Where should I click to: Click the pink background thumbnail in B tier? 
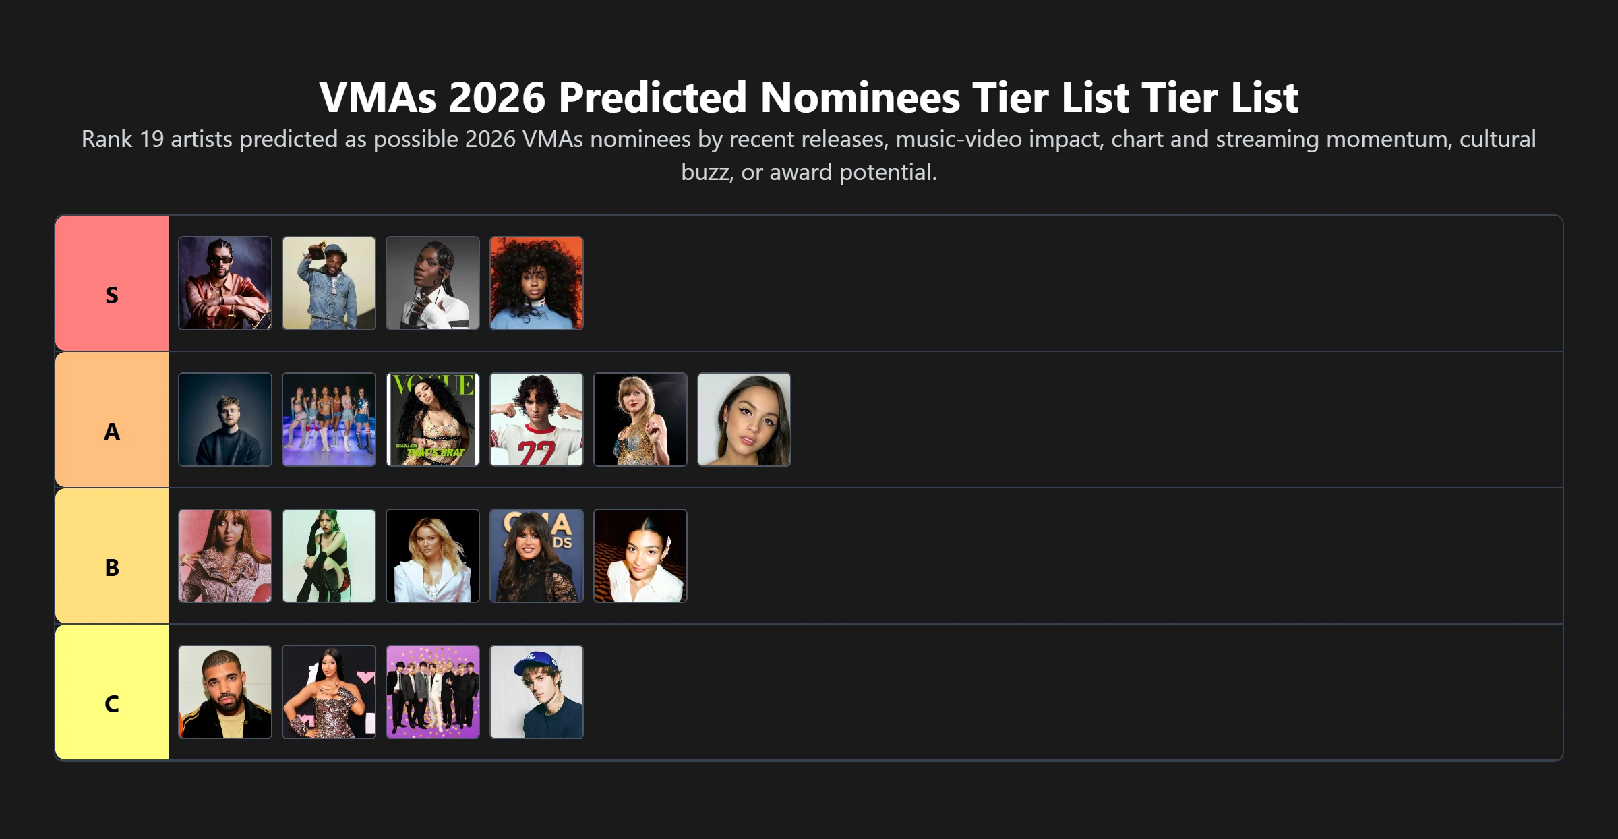coord(225,556)
